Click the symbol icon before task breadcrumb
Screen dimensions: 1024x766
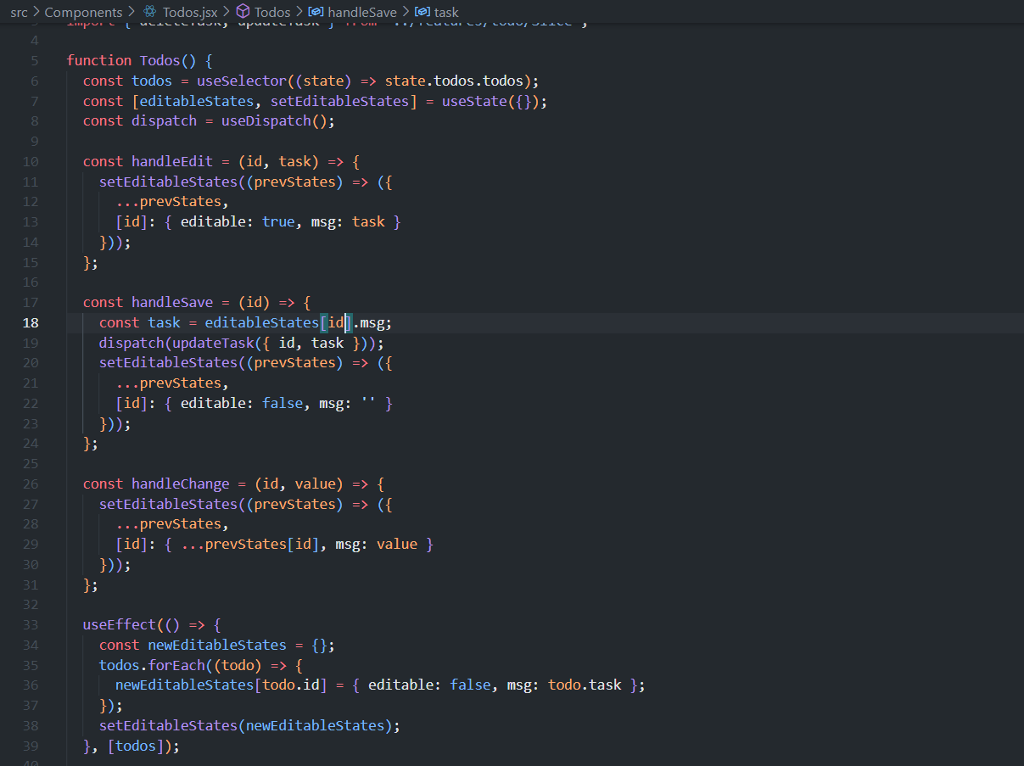422,12
